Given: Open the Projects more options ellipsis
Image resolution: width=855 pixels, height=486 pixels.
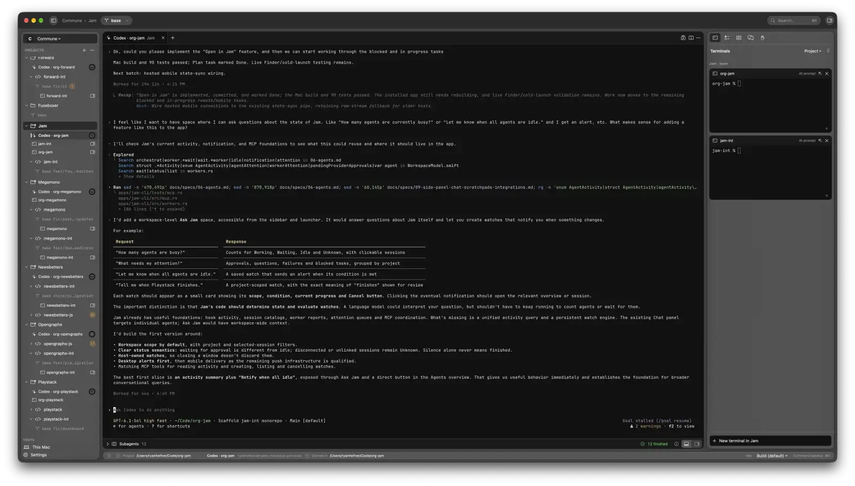Looking at the screenshot, I should [92, 50].
